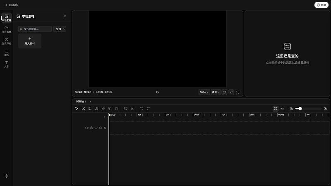Screen dimensions: 331x186
Task: Click the timeline zoom slider handle
Action: point(300,109)
